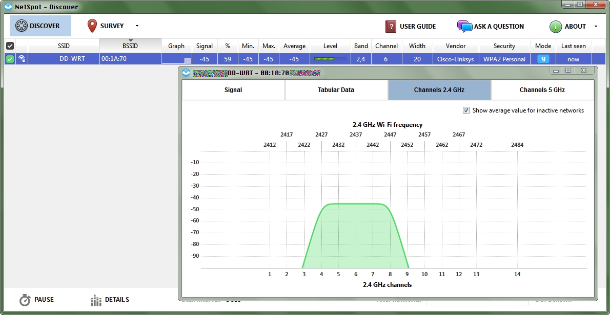Click the 'now' last seen cell
The width and height of the screenshot is (610, 315).
574,59
